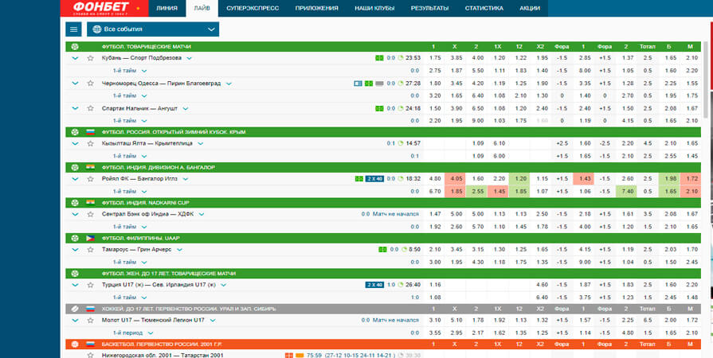Open TV broadcast icon for Черноморец Одесса match

tap(358, 84)
